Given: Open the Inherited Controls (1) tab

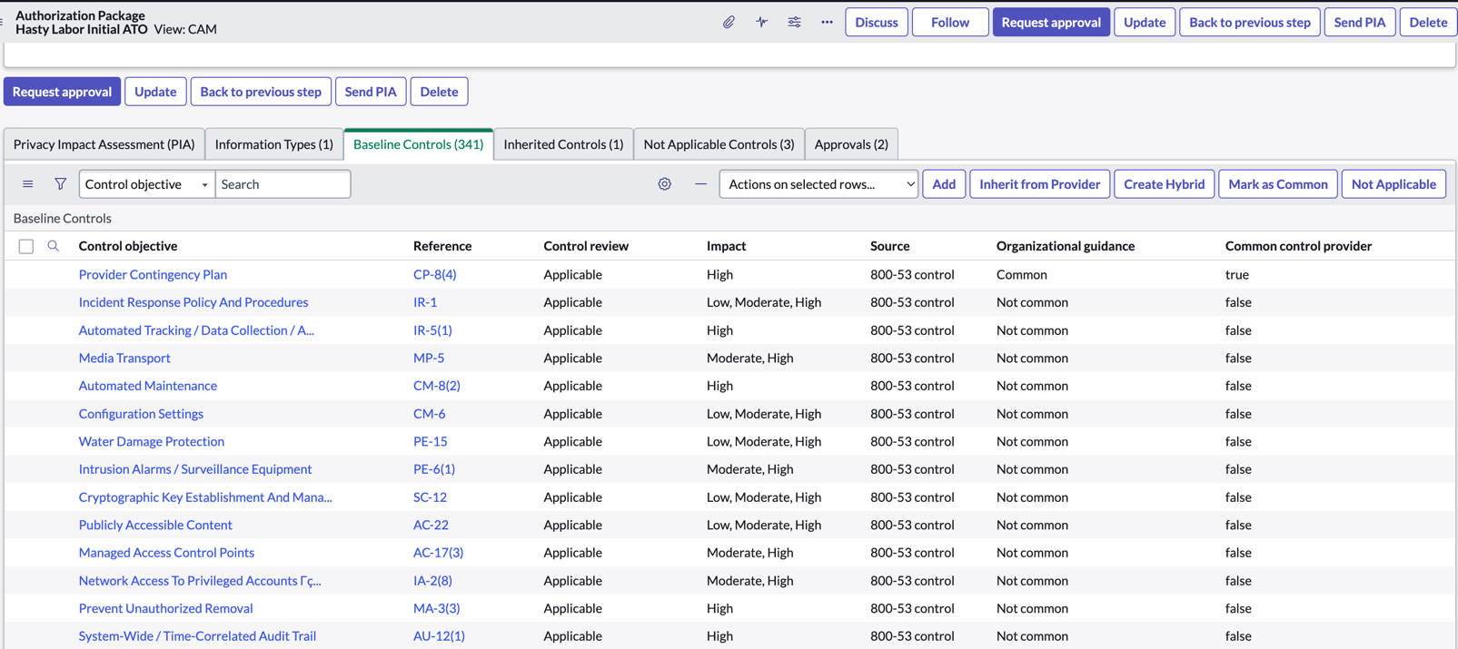Looking at the screenshot, I should tap(563, 144).
